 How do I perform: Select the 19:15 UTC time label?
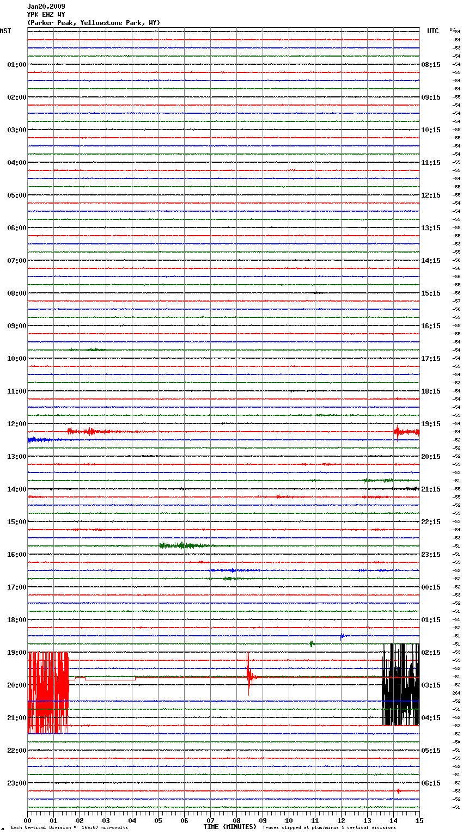[431, 424]
